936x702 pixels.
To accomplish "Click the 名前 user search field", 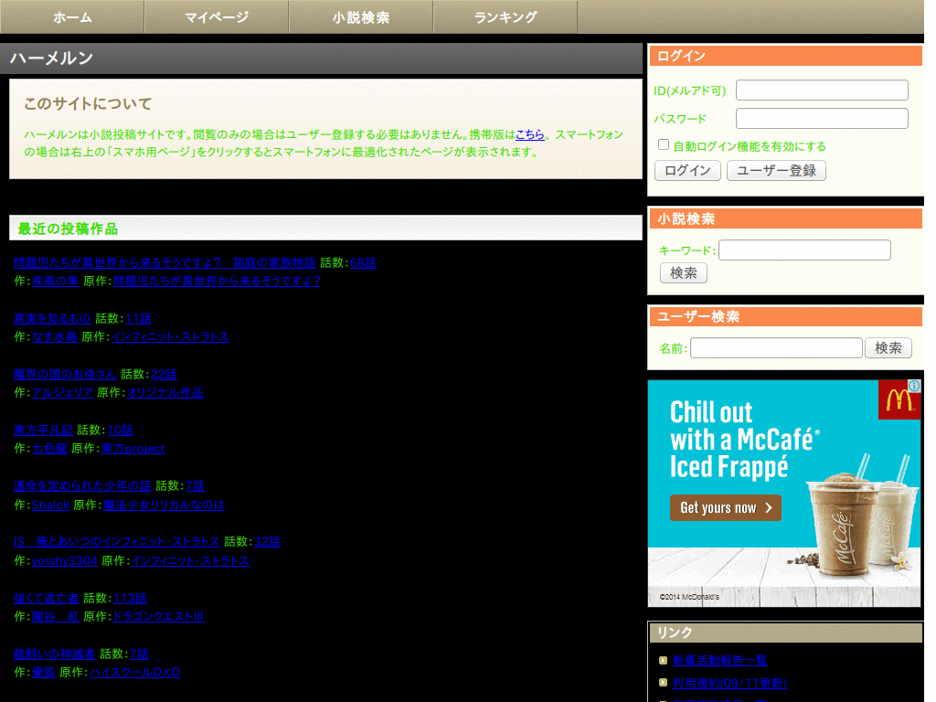I will click(x=776, y=348).
